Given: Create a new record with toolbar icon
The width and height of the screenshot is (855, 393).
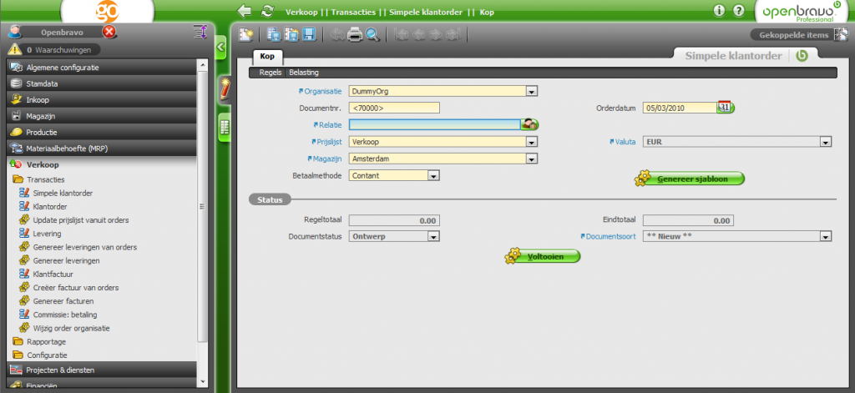Looking at the screenshot, I should point(245,34).
